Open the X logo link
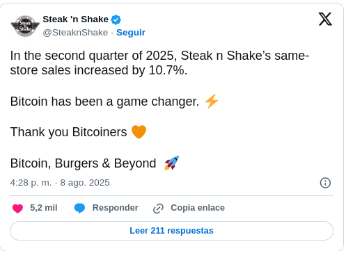Screen dimensions: 346x260 [x=325, y=19]
